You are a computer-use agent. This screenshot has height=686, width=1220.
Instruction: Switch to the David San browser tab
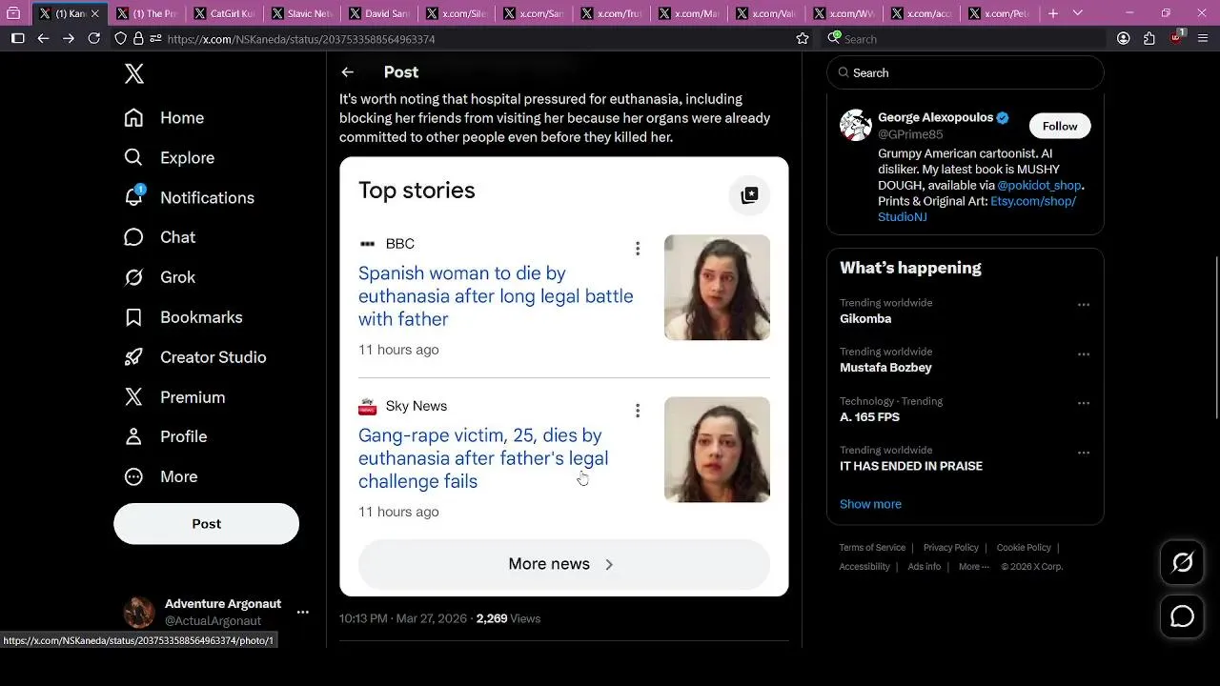[378, 13]
